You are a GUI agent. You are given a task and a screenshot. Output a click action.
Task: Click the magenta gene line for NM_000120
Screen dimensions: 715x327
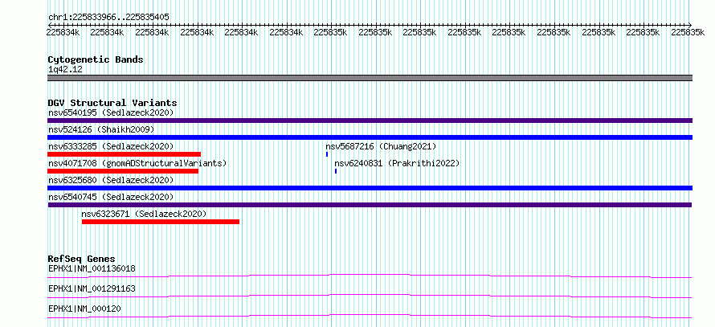pos(370,316)
